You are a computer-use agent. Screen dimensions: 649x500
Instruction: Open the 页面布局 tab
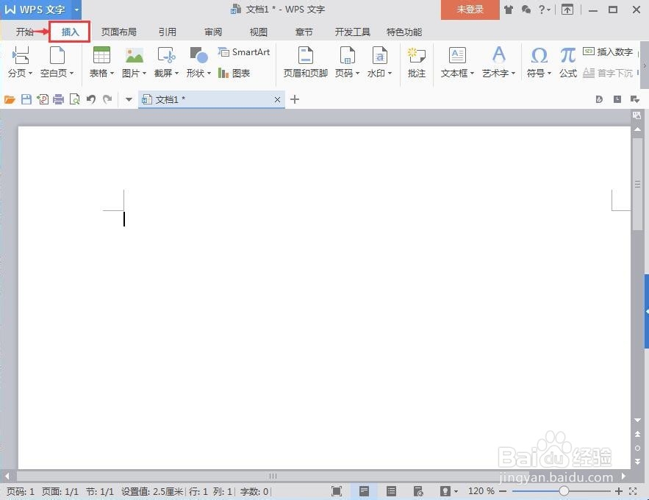coord(119,32)
